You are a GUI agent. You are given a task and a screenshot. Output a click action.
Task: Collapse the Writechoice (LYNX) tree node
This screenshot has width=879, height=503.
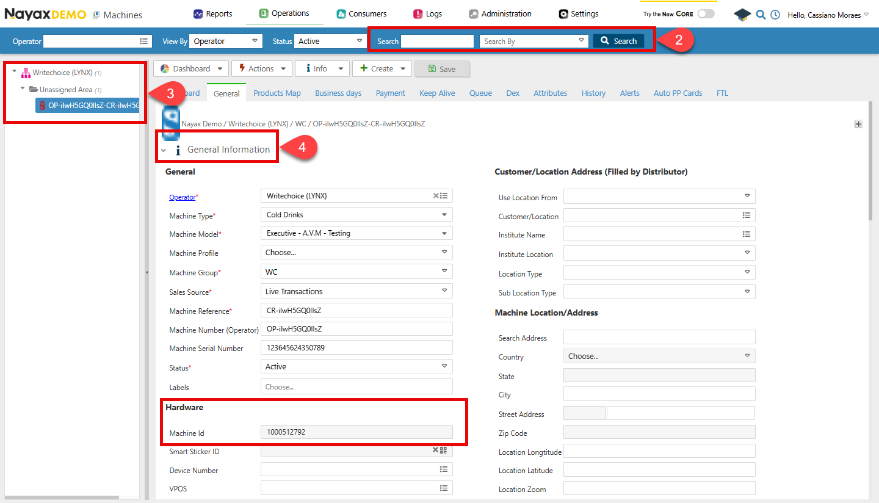pyautogui.click(x=14, y=72)
